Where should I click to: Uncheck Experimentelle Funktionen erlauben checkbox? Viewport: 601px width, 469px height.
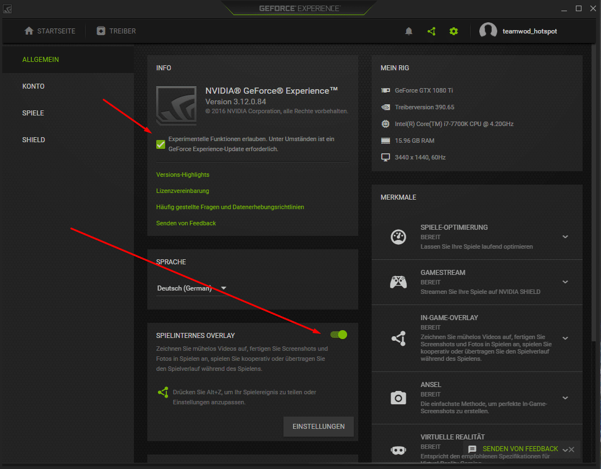[161, 144]
